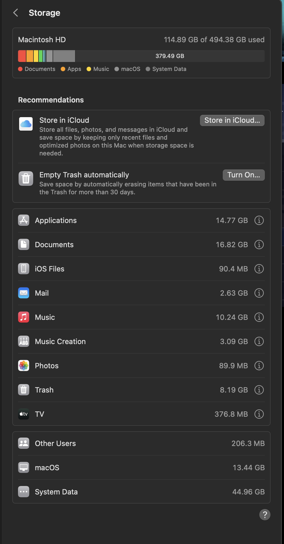Screen dimensions: 284x544
Task: Show info for TV storage
Action: [259, 414]
